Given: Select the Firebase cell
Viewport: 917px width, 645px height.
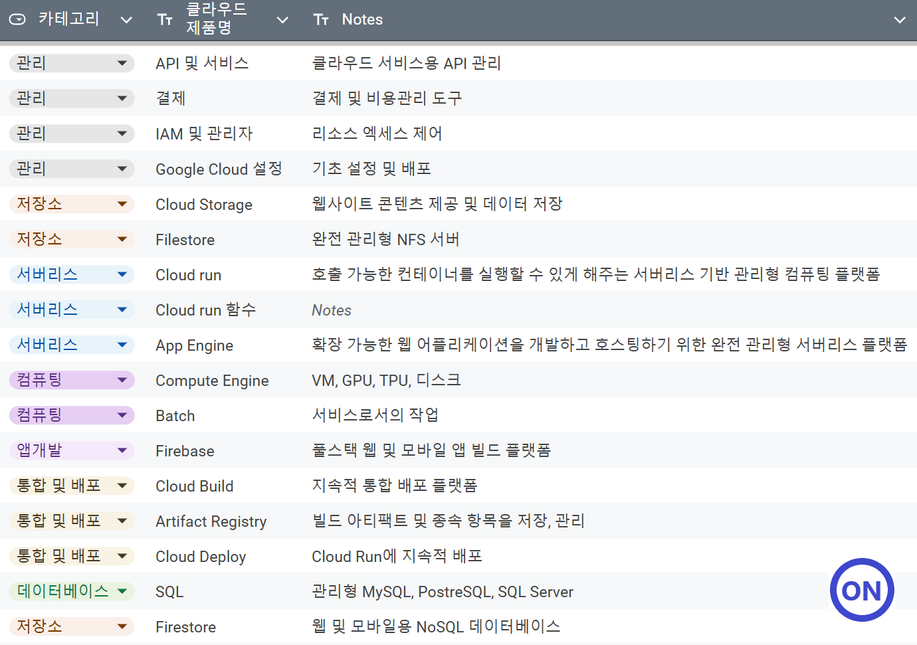Looking at the screenshot, I should pyautogui.click(x=185, y=451).
